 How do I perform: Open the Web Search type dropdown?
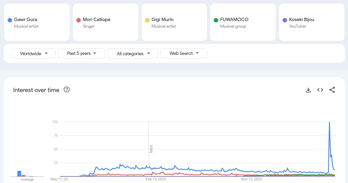[184, 54]
